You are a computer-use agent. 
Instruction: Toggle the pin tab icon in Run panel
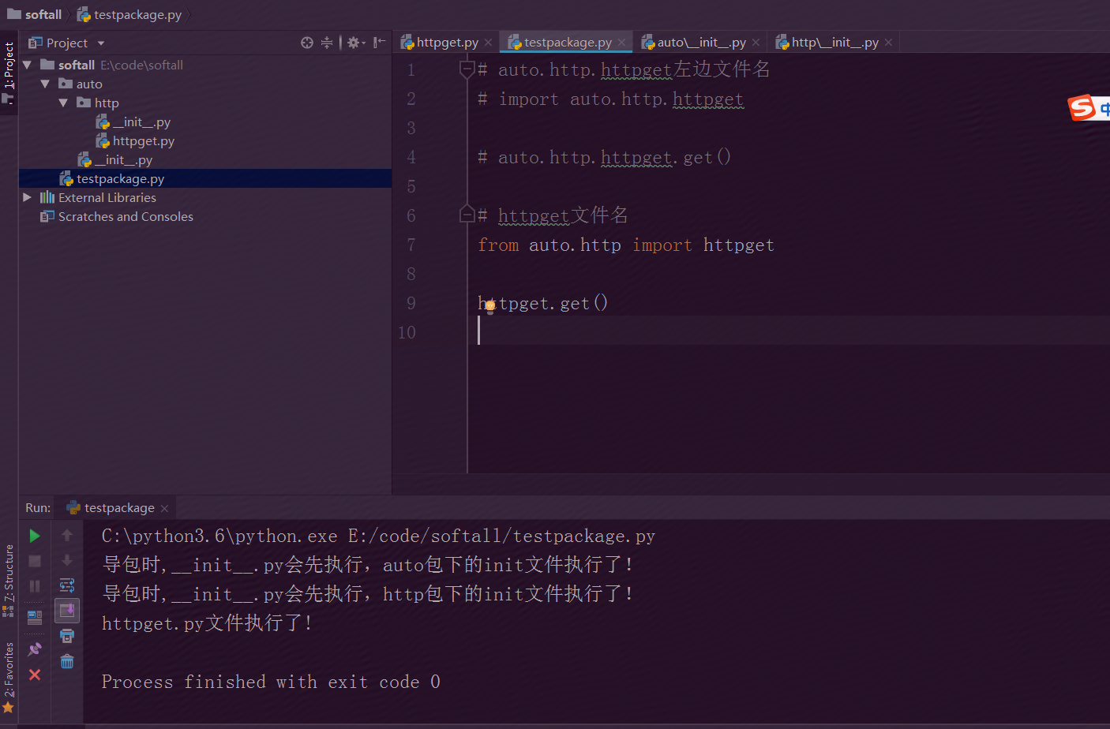click(35, 649)
